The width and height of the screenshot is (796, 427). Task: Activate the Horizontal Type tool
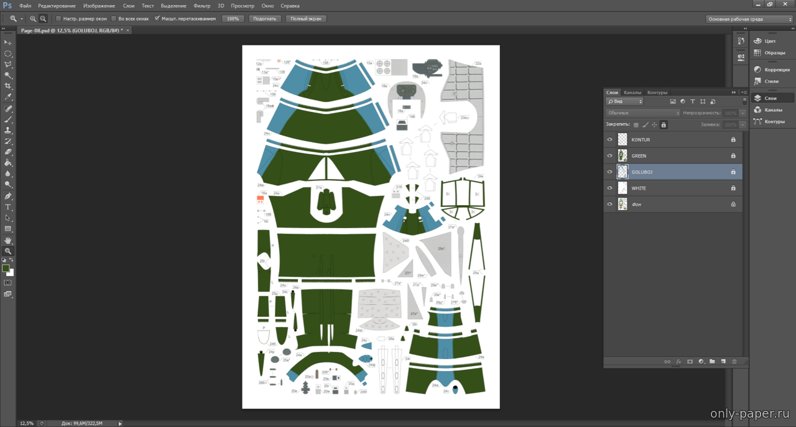(8, 207)
